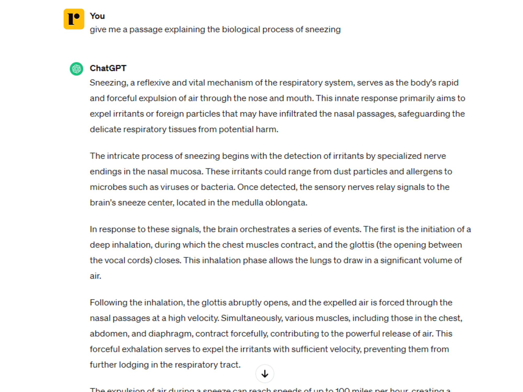Click the green ChatGPT circle icon
This screenshot has width=523, height=392.
point(76,67)
